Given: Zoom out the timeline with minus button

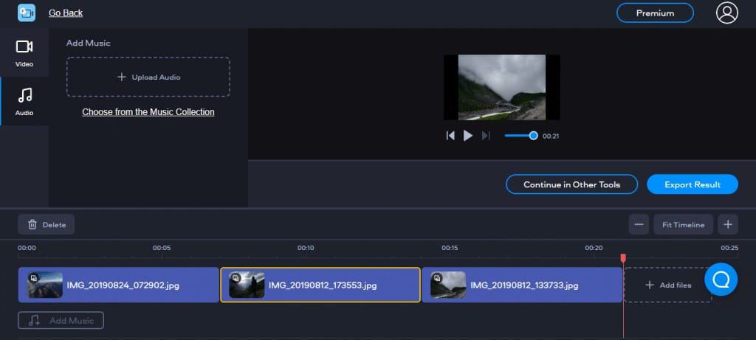Looking at the screenshot, I should click(639, 224).
